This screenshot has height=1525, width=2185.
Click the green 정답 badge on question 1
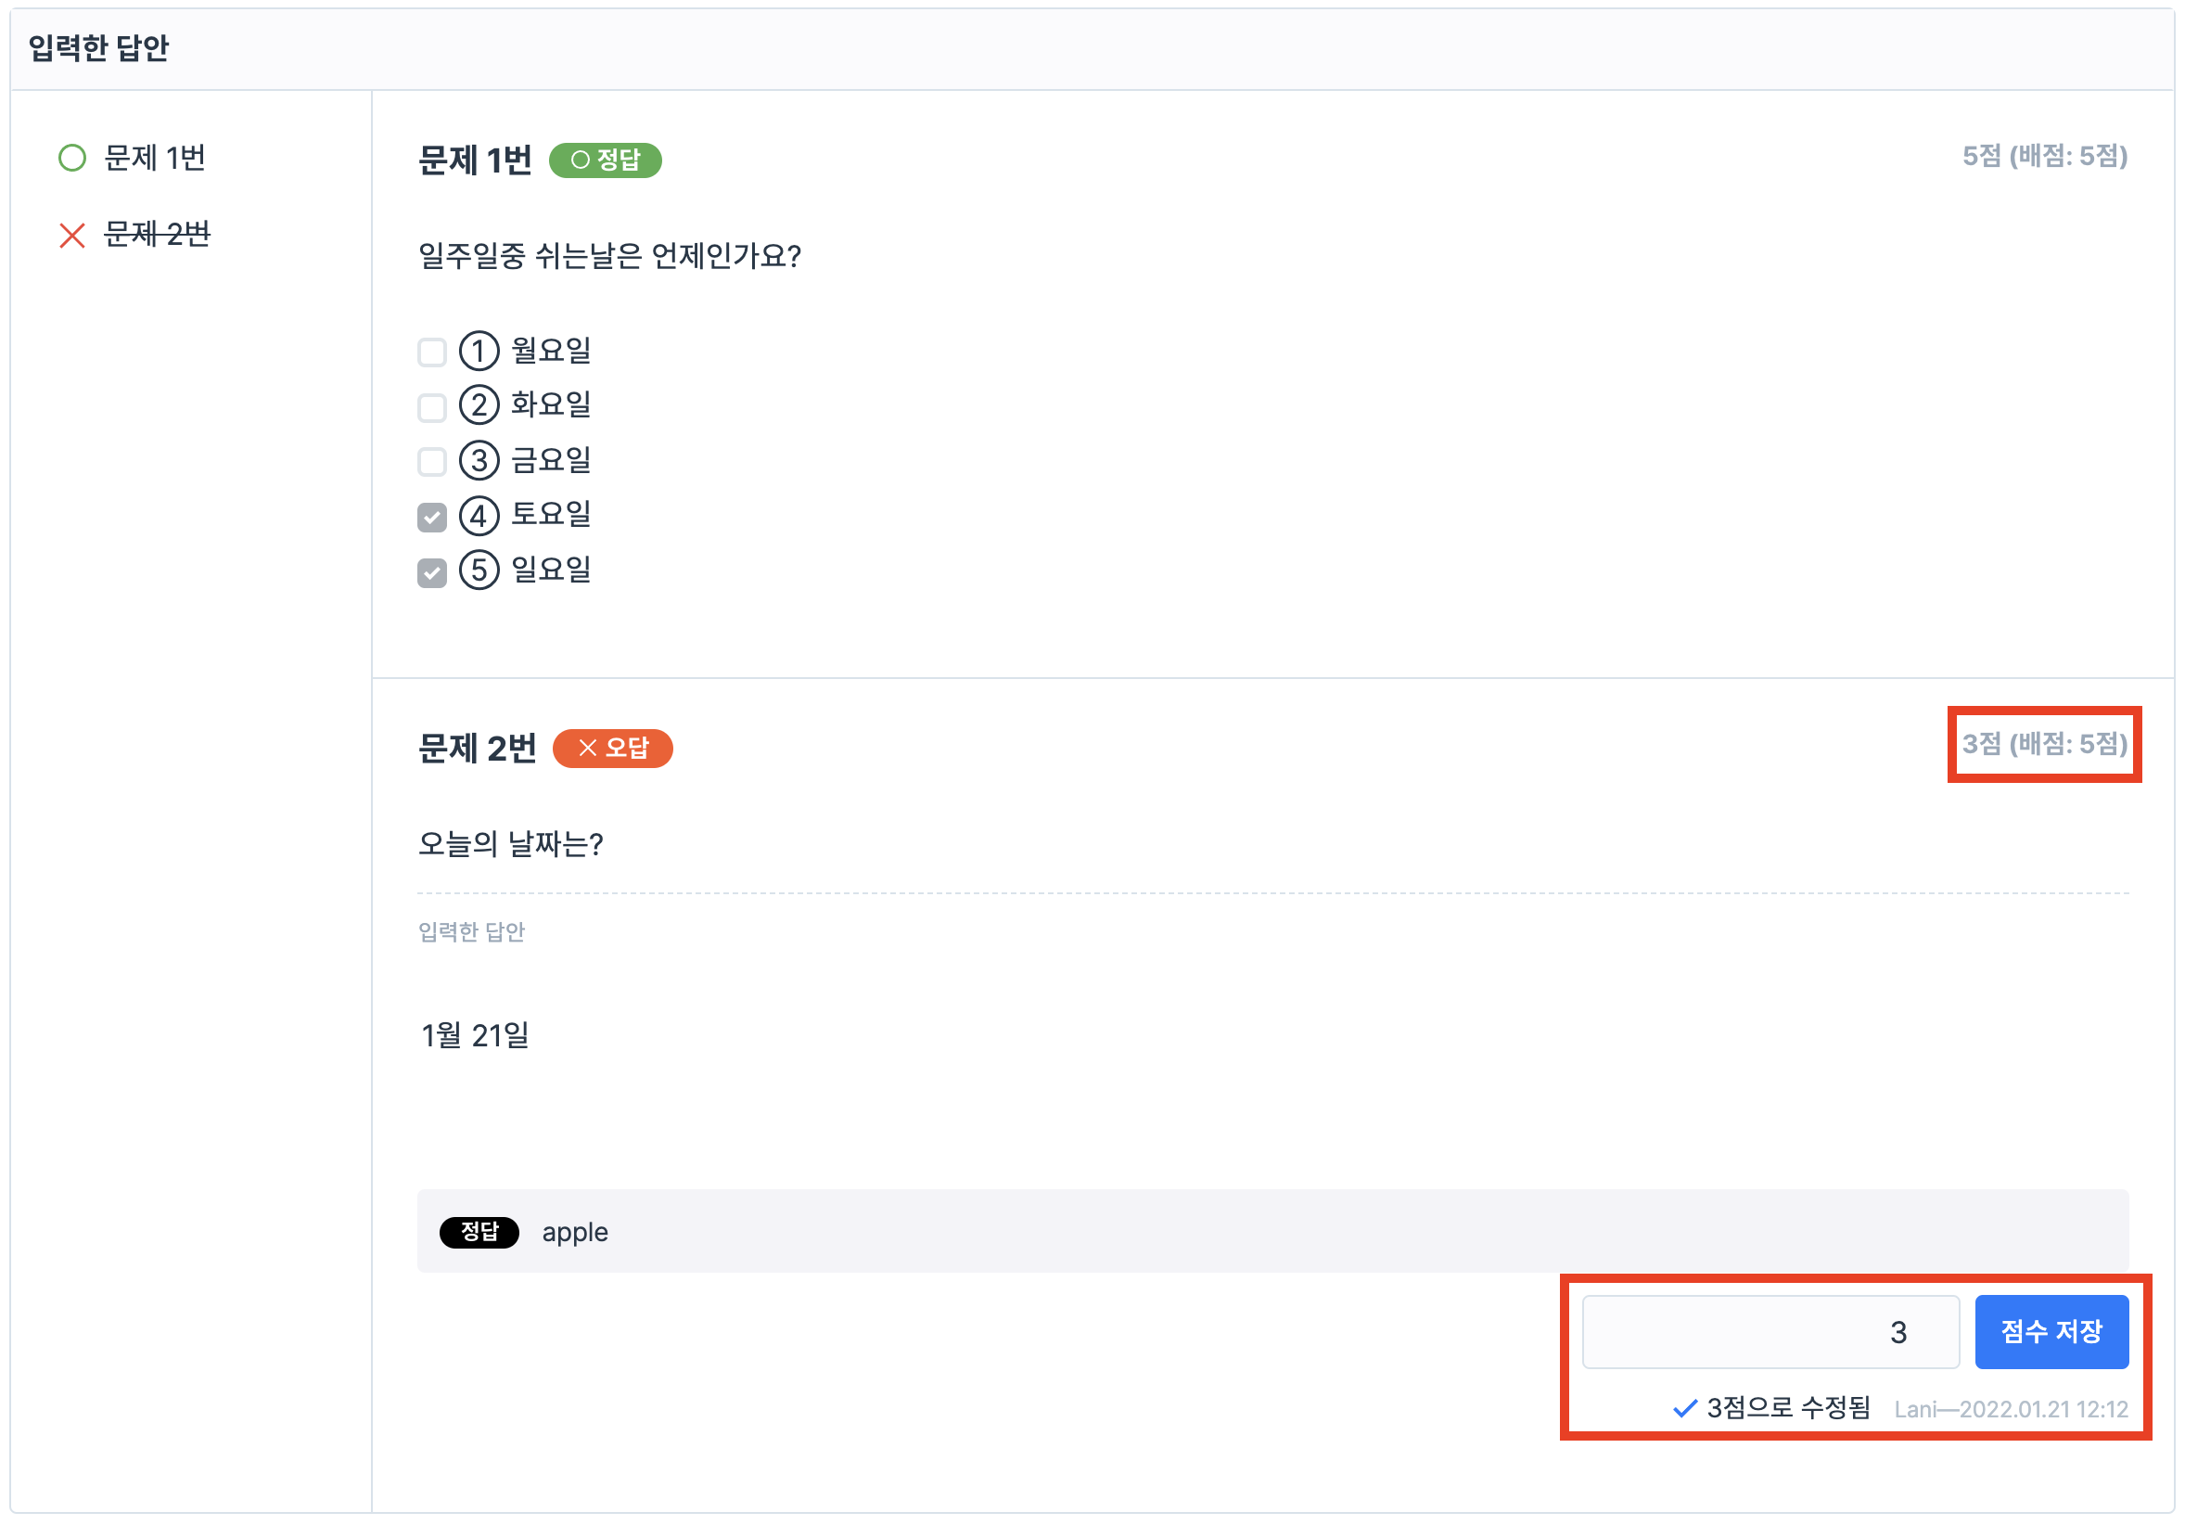click(606, 160)
